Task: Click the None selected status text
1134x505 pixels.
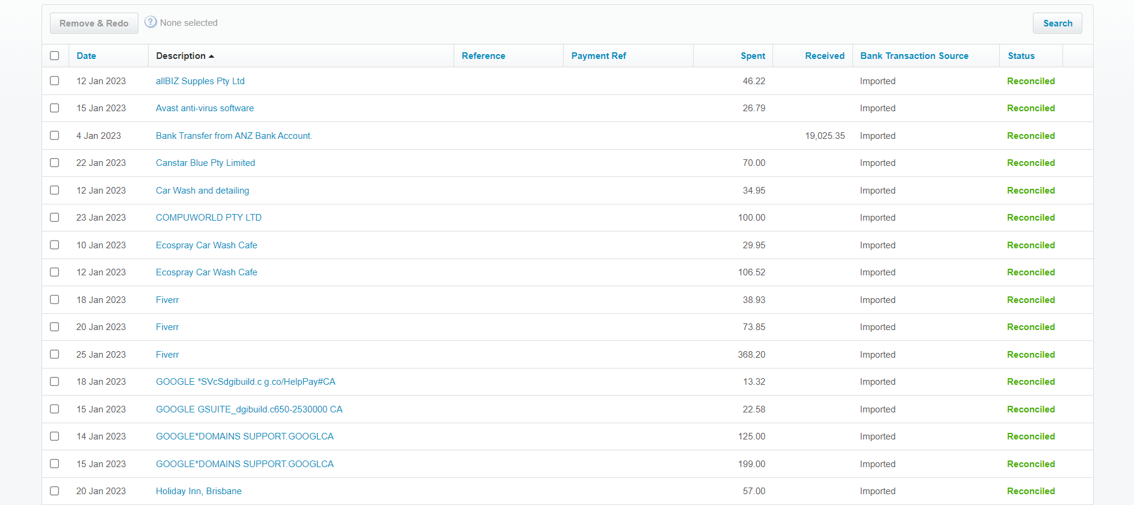Action: tap(189, 23)
